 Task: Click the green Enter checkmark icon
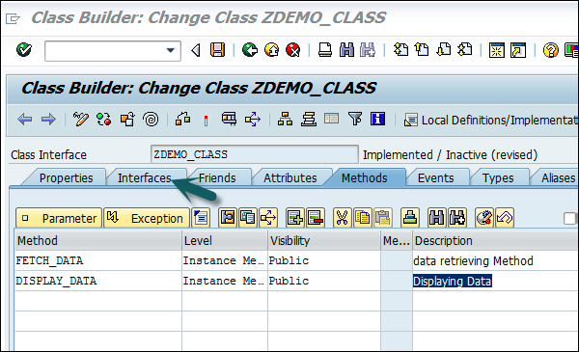[x=24, y=50]
